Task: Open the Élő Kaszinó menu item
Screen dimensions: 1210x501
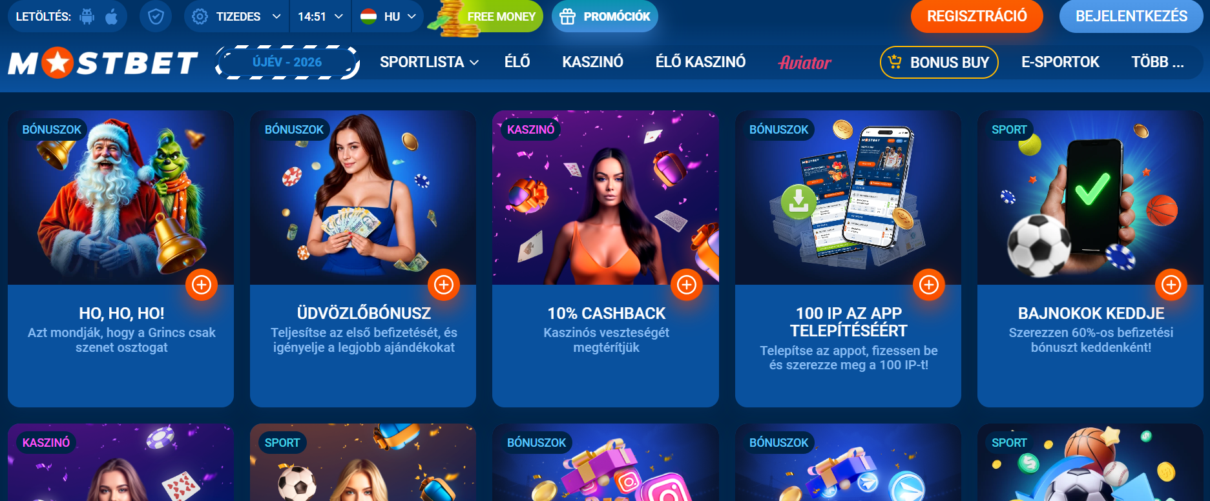Action: point(700,62)
